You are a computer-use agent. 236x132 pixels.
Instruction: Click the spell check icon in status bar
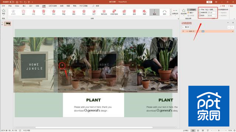(x=20, y=131)
